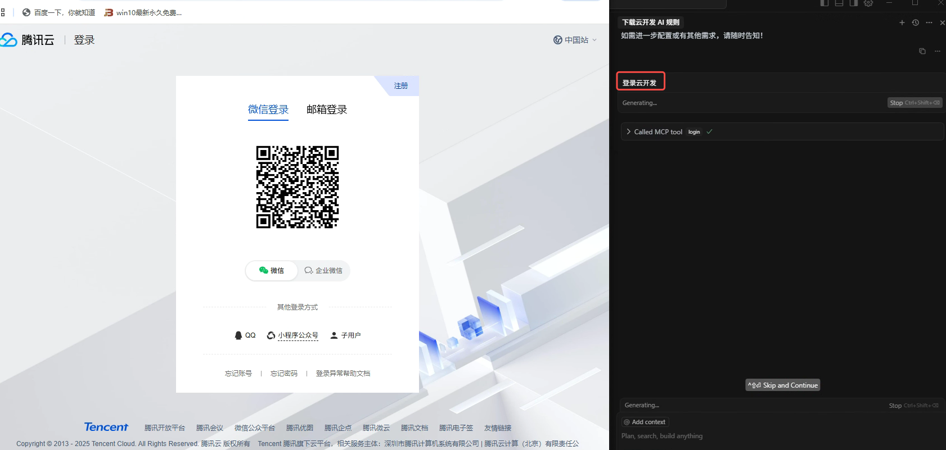Click the 下载云开发 AI 规则 chat title
Screen dimensions: 946x450
click(x=651, y=22)
